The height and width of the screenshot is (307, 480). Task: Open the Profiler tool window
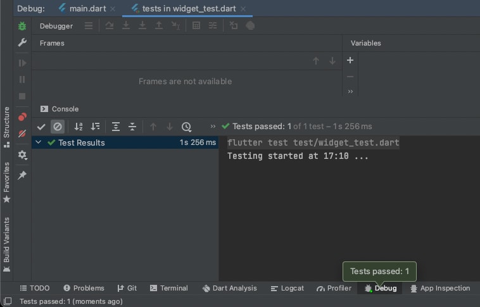[x=334, y=289]
